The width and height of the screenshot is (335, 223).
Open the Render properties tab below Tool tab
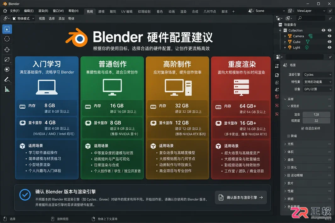(x=277, y=75)
